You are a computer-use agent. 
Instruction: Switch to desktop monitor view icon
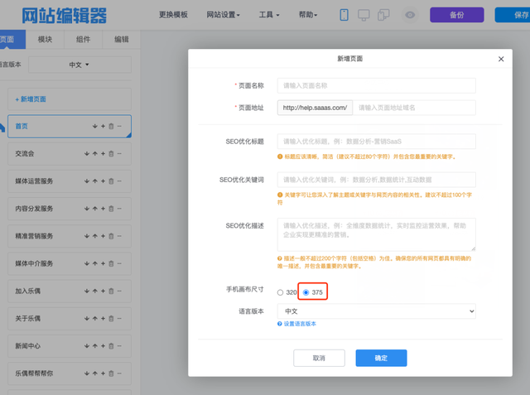[364, 15]
